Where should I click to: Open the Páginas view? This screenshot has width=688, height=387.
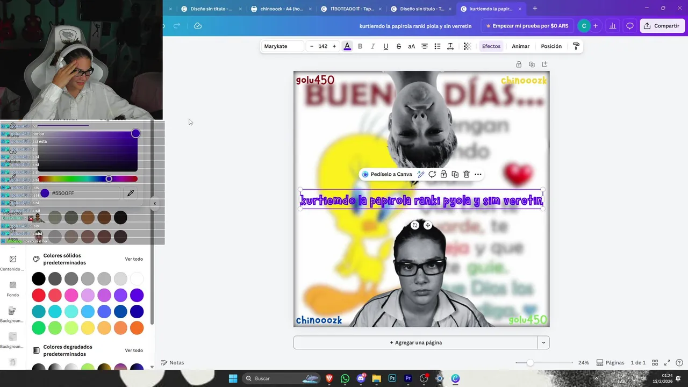(610, 363)
